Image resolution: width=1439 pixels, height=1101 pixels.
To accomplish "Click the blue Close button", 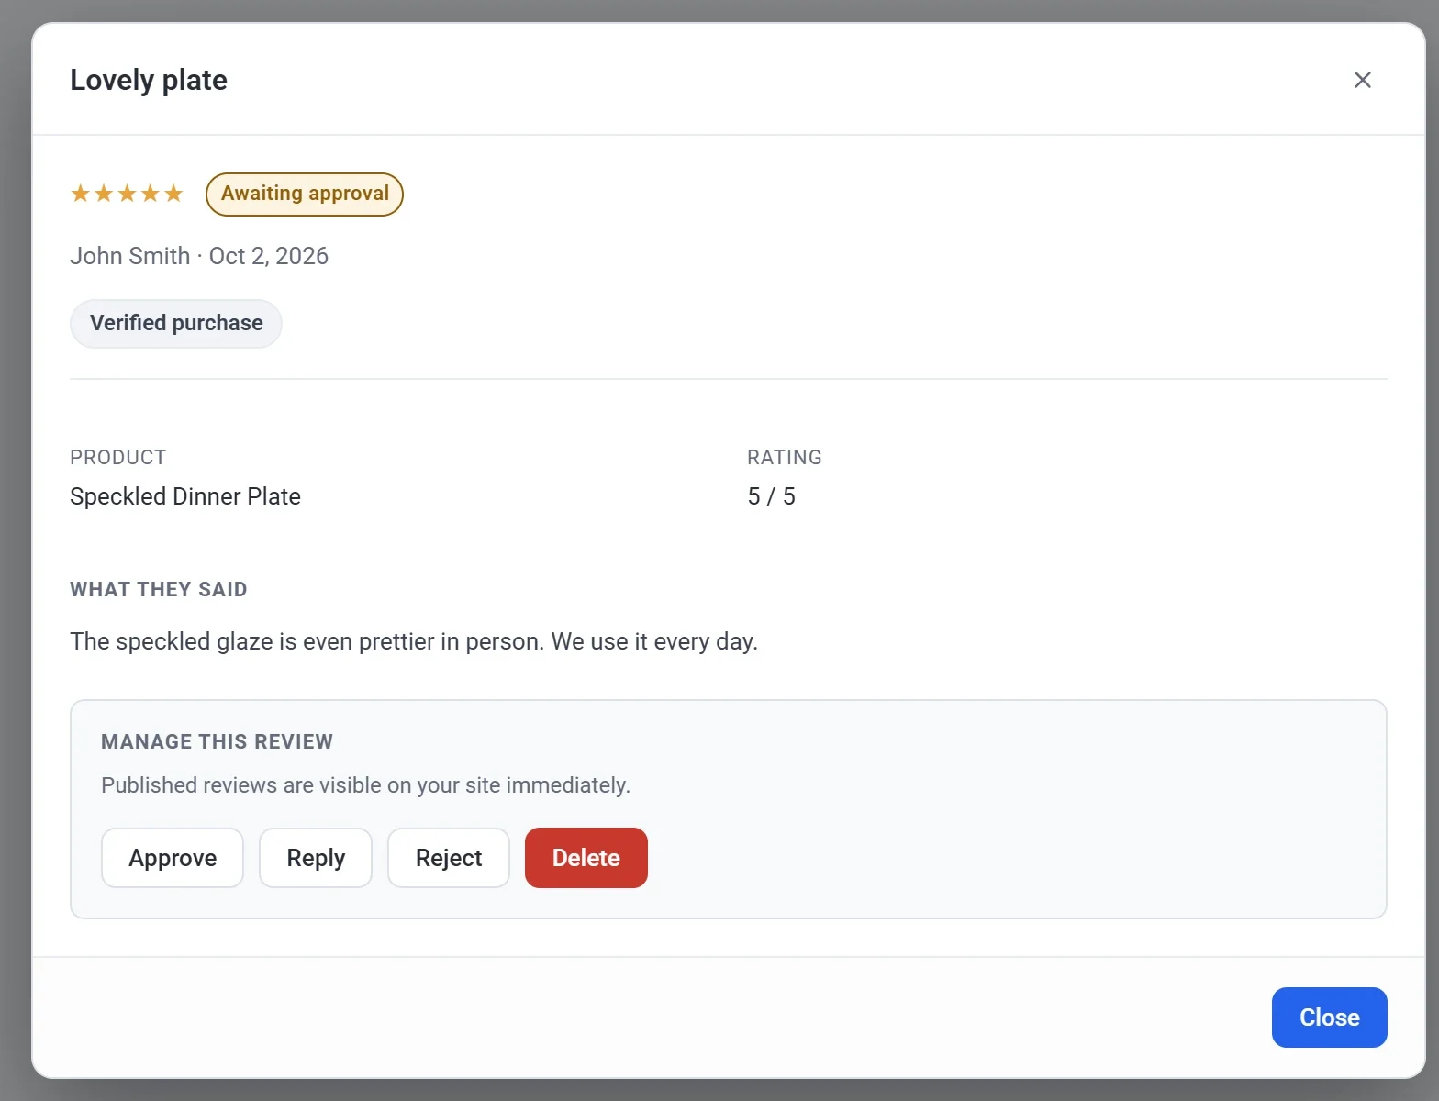I will pos(1330,1018).
